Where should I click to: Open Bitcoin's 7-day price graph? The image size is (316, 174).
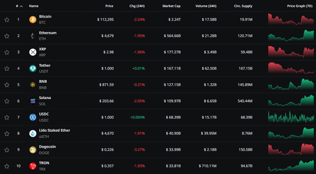click(x=291, y=19)
